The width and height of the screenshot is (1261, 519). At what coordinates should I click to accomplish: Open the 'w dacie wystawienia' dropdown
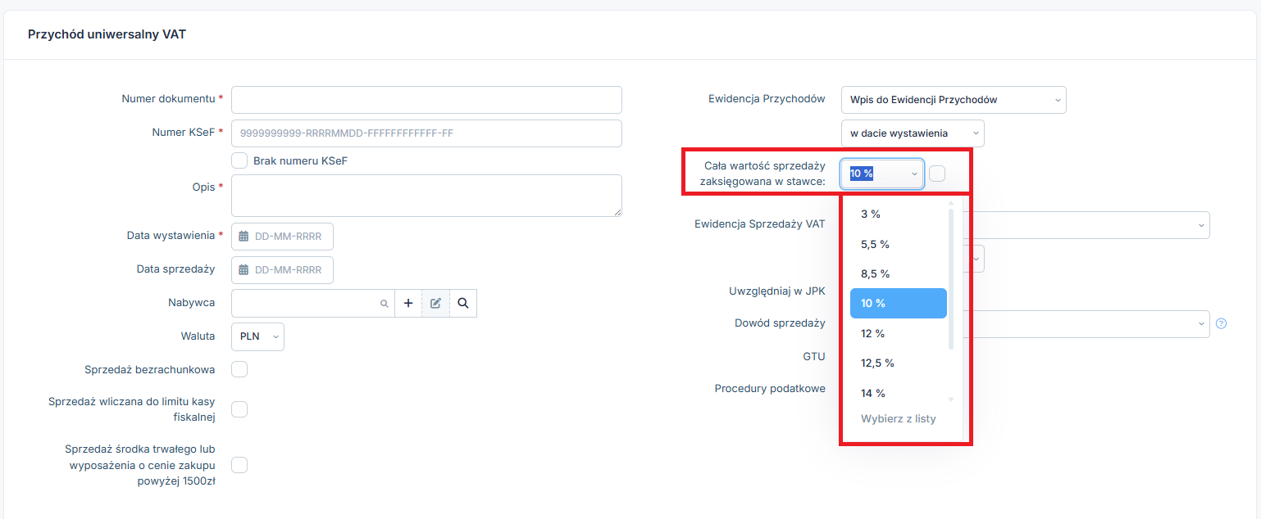click(913, 133)
